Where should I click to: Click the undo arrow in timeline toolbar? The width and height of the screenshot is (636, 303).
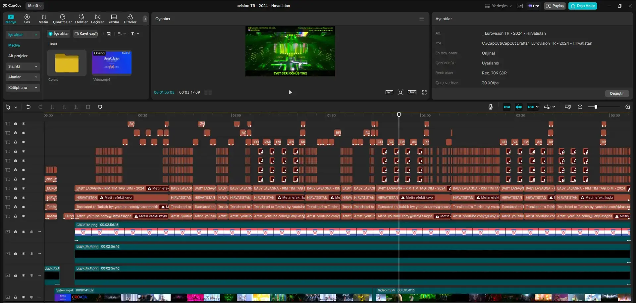(28, 107)
